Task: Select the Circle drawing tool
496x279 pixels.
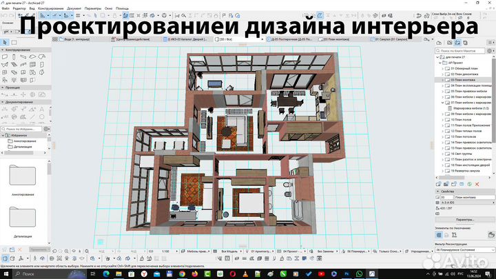Action: click(42, 116)
